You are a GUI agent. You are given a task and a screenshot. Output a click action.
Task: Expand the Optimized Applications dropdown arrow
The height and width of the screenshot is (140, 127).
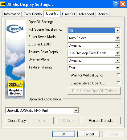point(76,111)
